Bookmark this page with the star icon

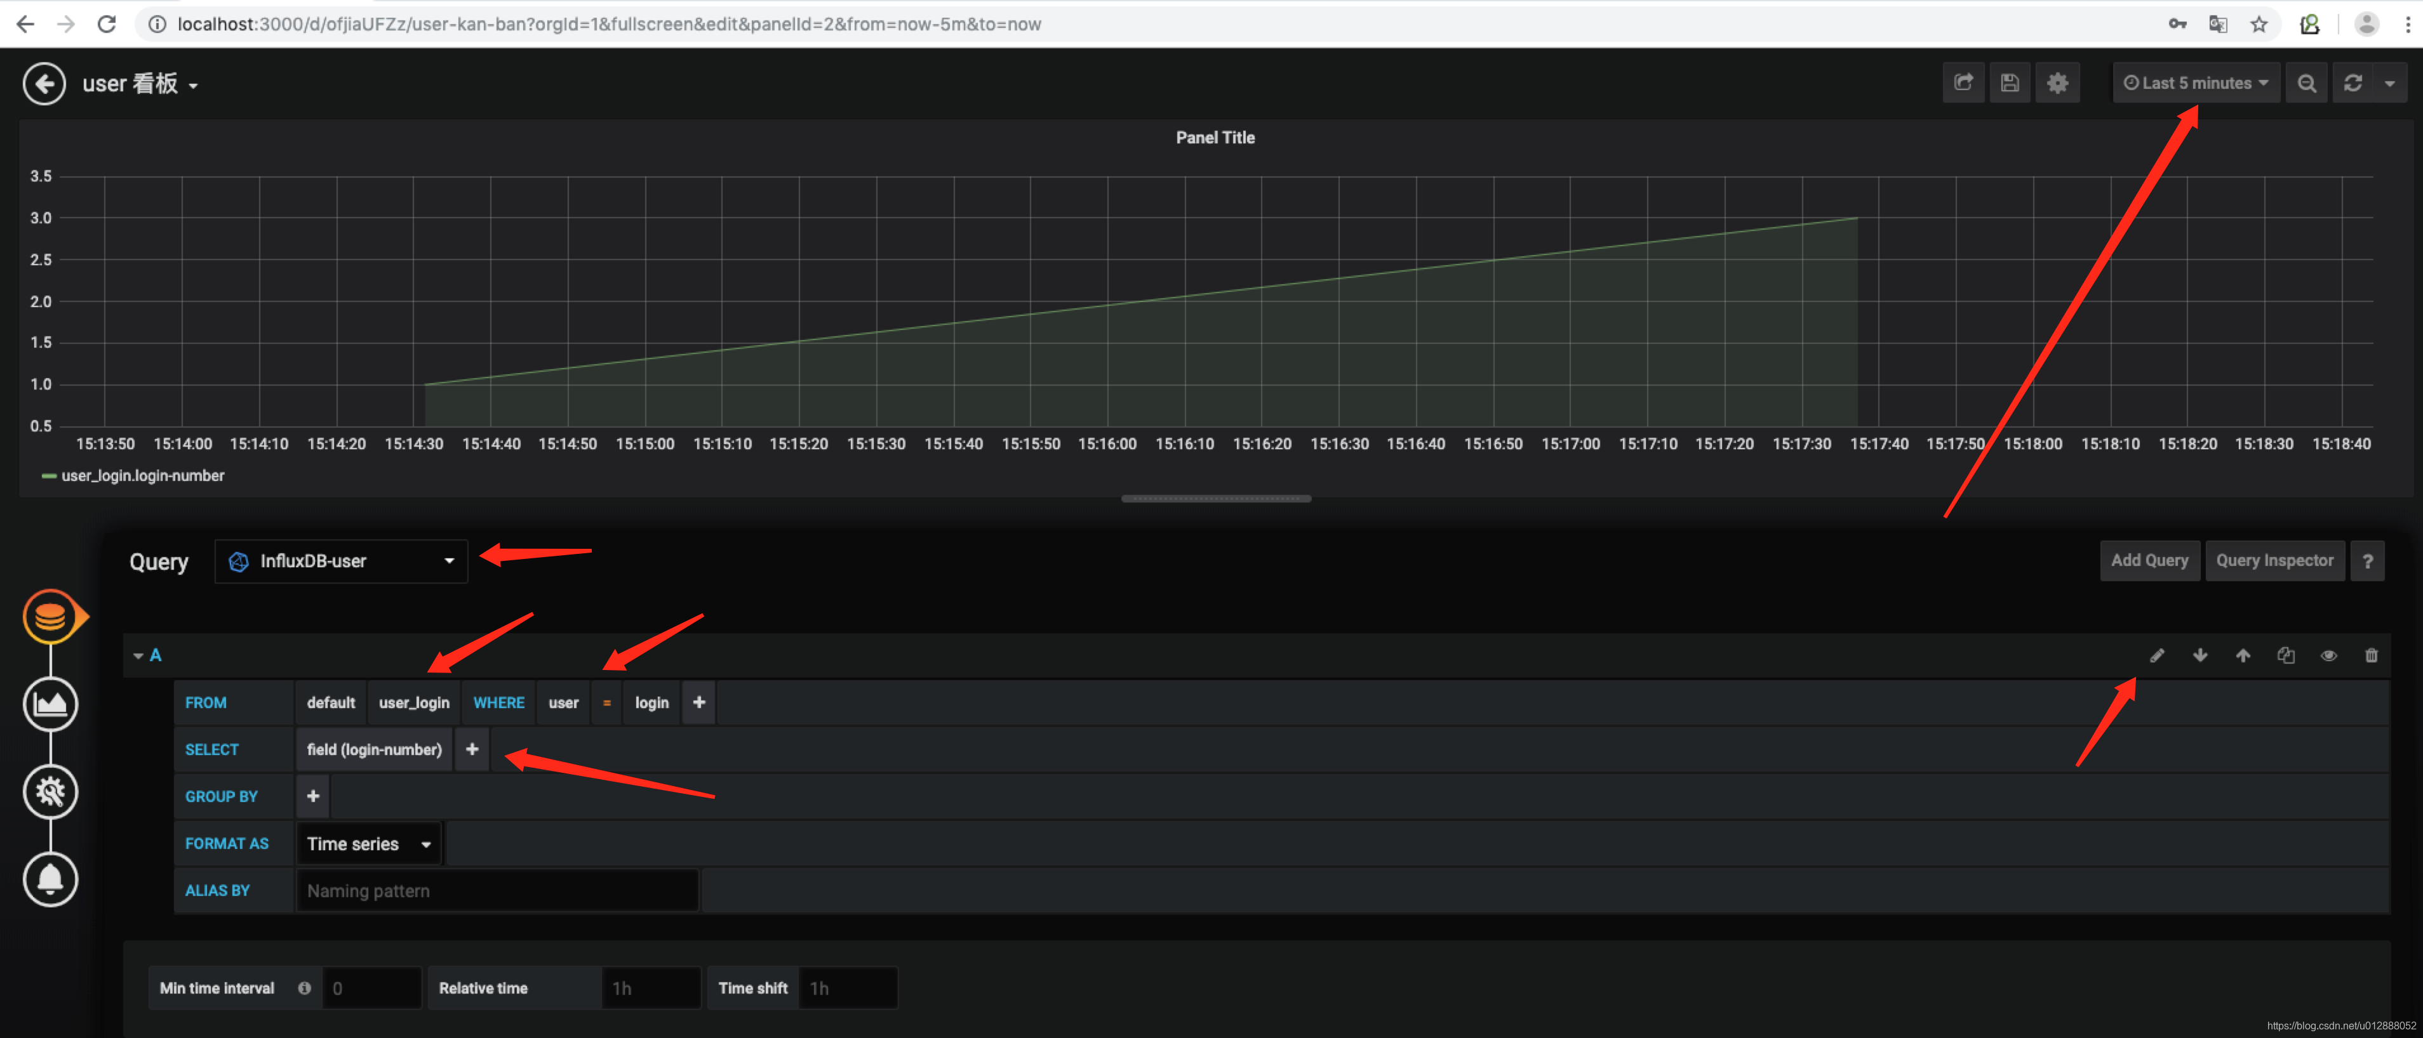tap(2259, 25)
